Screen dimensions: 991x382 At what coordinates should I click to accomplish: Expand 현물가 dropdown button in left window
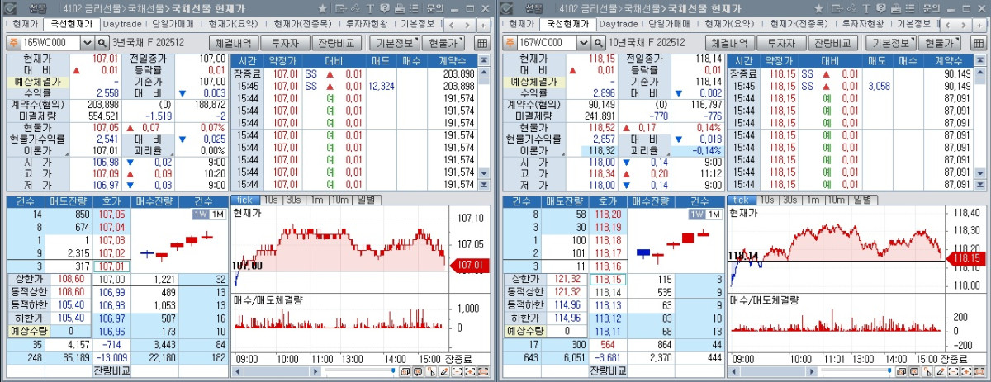(443, 43)
